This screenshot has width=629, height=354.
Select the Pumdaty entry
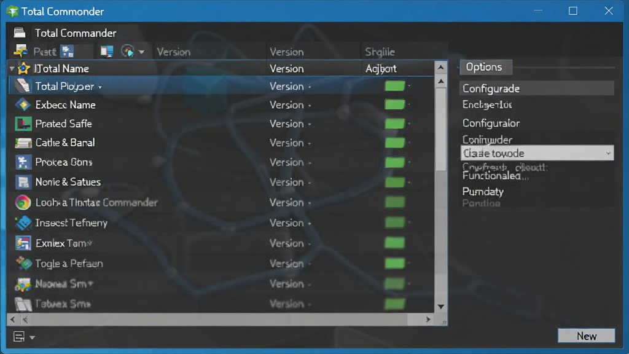(483, 192)
